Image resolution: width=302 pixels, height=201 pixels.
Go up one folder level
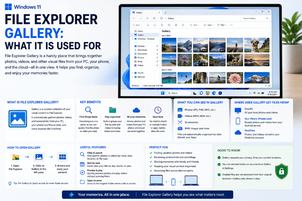pos(147,18)
